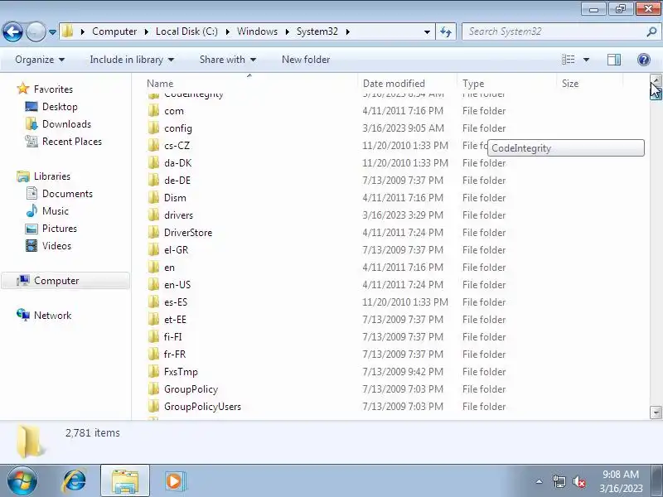Go back using the Back arrow button

click(x=12, y=31)
